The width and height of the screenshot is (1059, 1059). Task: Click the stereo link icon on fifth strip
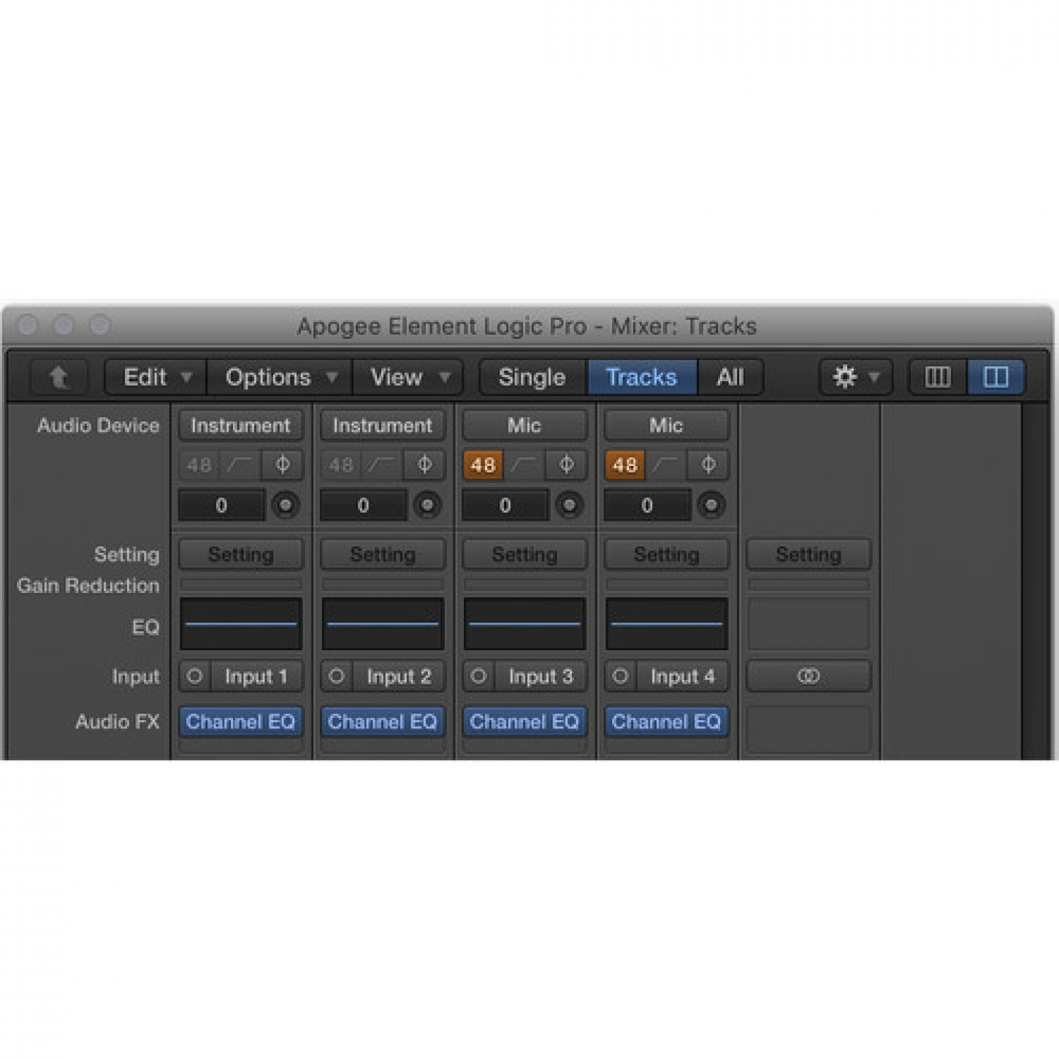click(808, 677)
